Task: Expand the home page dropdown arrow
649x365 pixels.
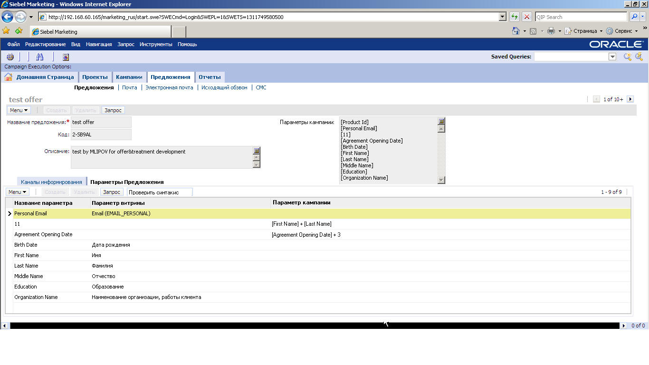Action: (525, 31)
